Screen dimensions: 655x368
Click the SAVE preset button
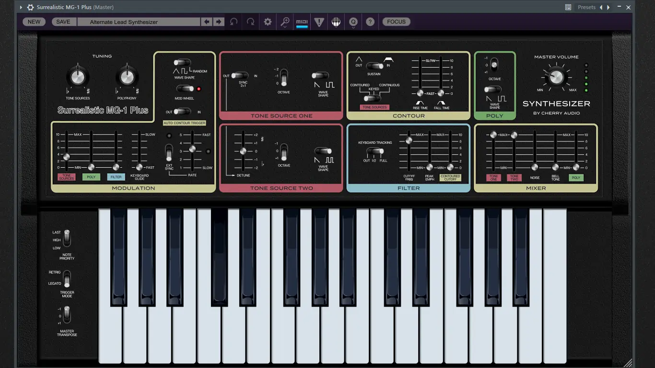pos(63,22)
